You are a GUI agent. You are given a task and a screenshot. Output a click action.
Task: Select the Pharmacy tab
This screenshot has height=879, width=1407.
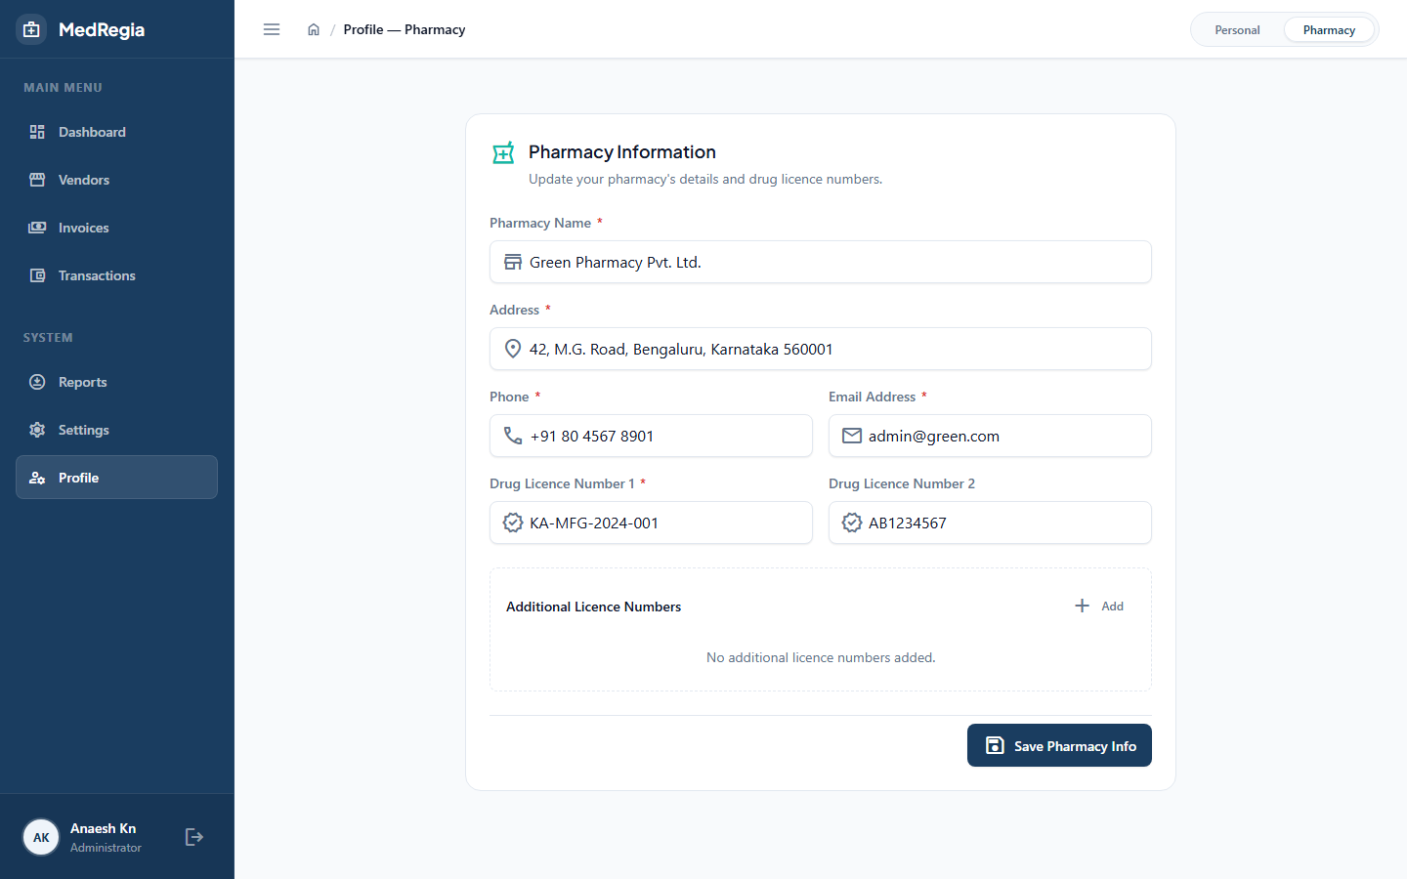pos(1329,30)
